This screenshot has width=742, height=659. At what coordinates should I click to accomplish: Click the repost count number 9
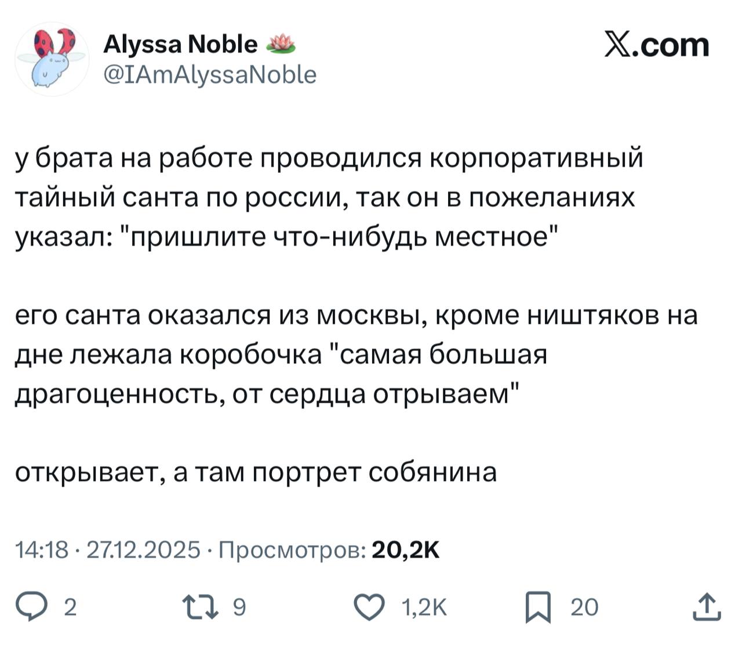[x=239, y=607]
